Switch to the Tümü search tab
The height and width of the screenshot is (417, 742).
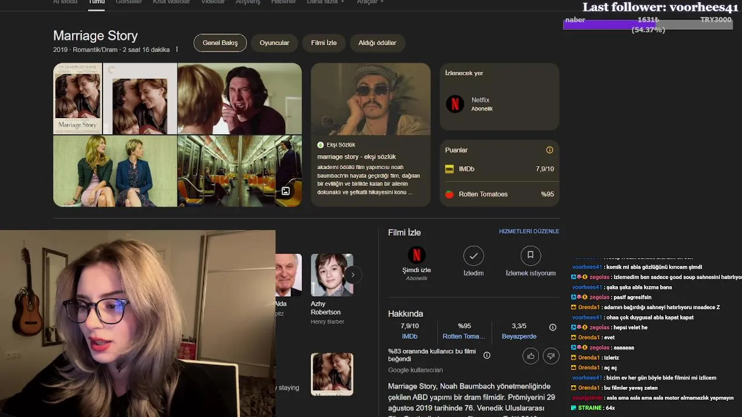point(96,2)
